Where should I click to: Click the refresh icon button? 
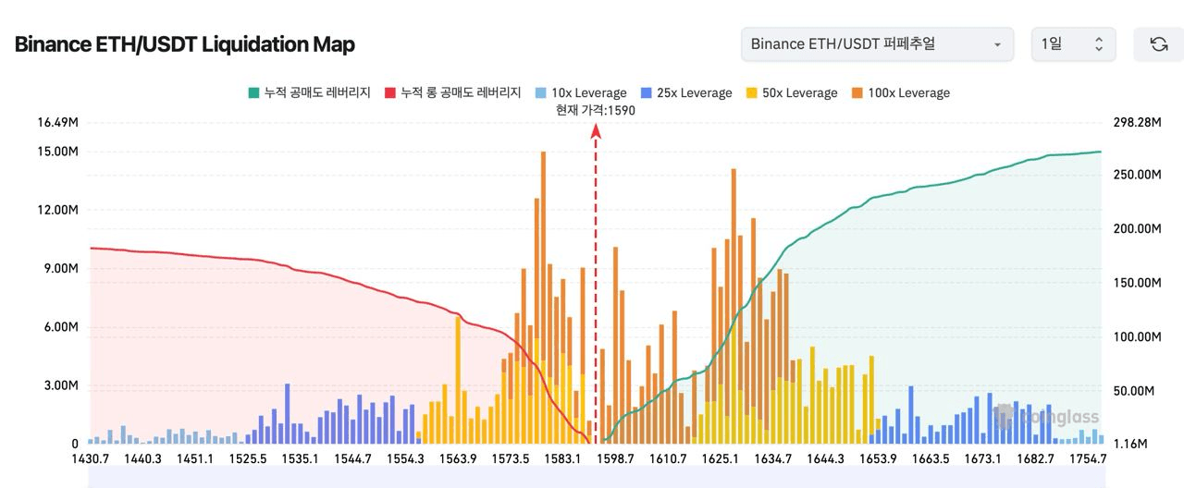[x=1158, y=44]
